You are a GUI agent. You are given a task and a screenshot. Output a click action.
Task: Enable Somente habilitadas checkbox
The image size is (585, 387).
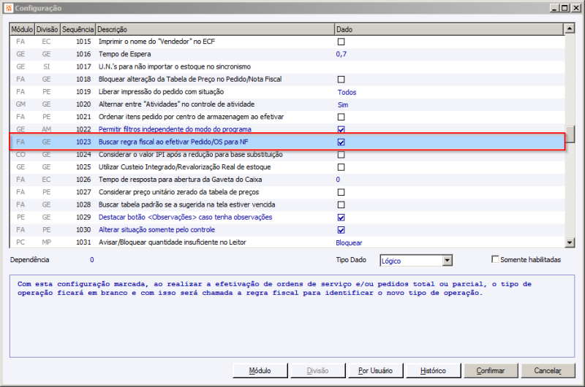(495, 259)
